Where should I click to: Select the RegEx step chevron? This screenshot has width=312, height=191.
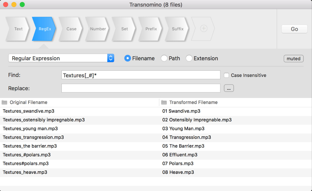44,29
